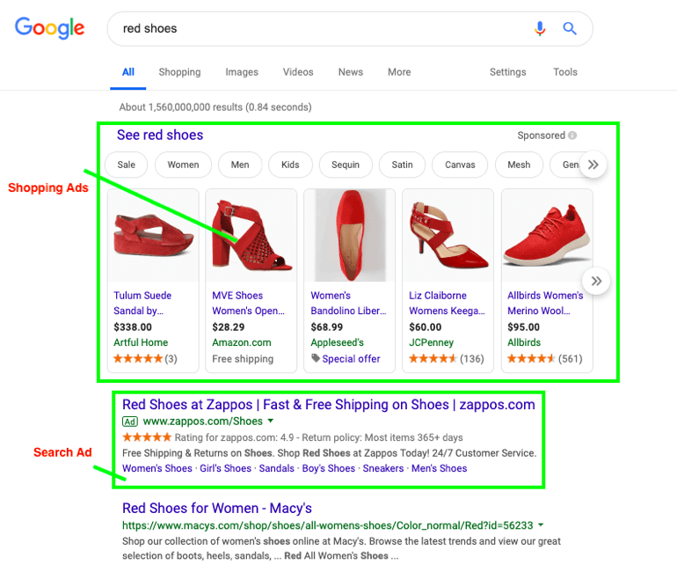Open the Settings menu
The height and width of the screenshot is (572, 677).
point(508,72)
